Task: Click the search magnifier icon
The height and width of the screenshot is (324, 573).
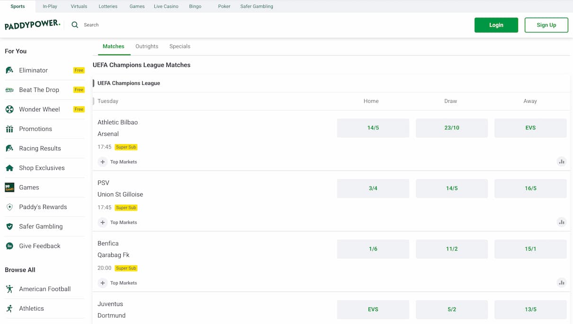Action: 75,25
